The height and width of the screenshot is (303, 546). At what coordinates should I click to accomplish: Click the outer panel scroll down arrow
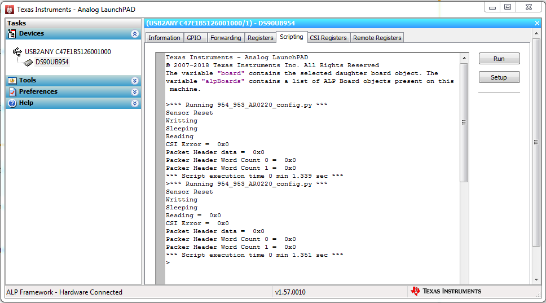pos(536,280)
